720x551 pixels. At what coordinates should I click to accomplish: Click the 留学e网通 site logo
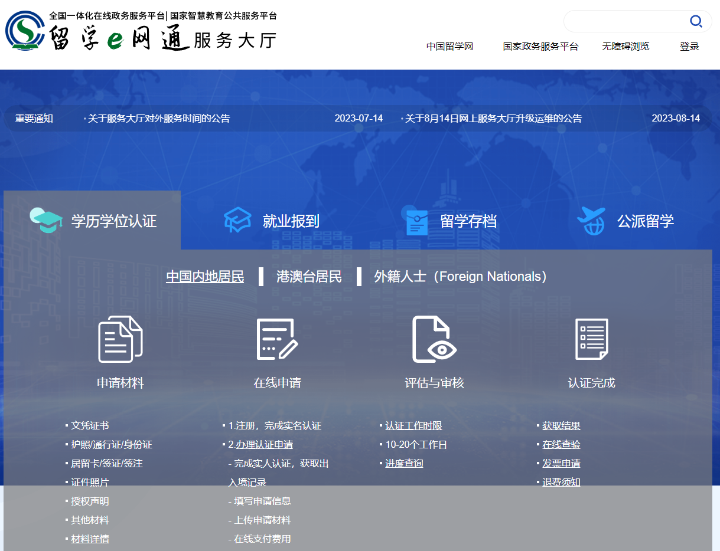pos(142,31)
